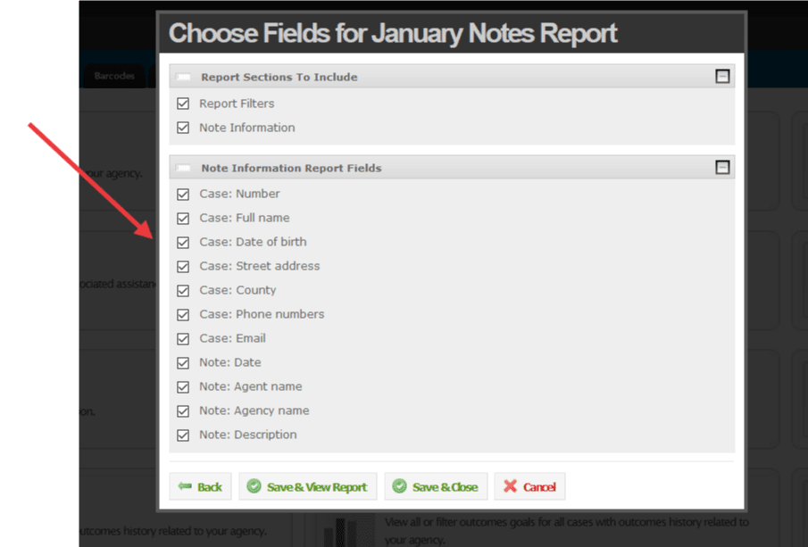The image size is (808, 547).
Task: Deselect the Case: Full name field
Action: click(x=183, y=218)
